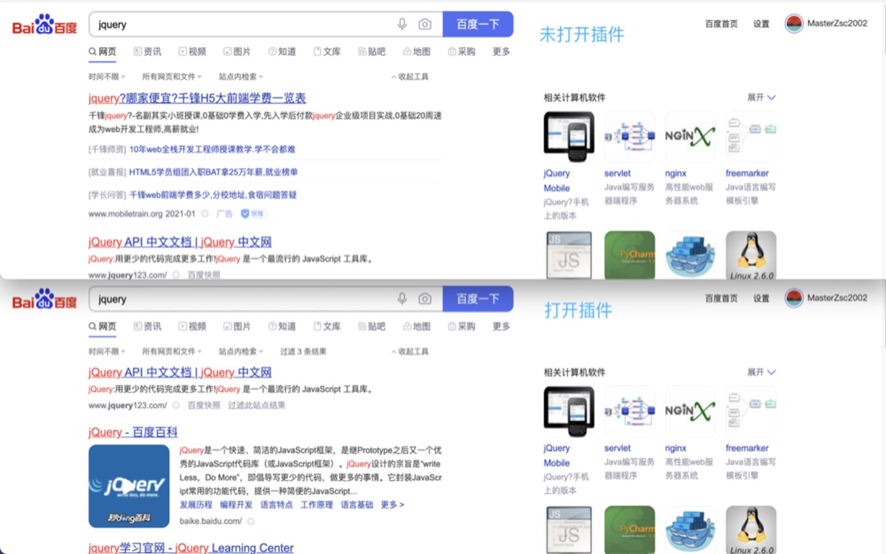Viewport: 886px width, 554px height.
Task: Open user avatar in 打开插件 page
Action: (794, 298)
